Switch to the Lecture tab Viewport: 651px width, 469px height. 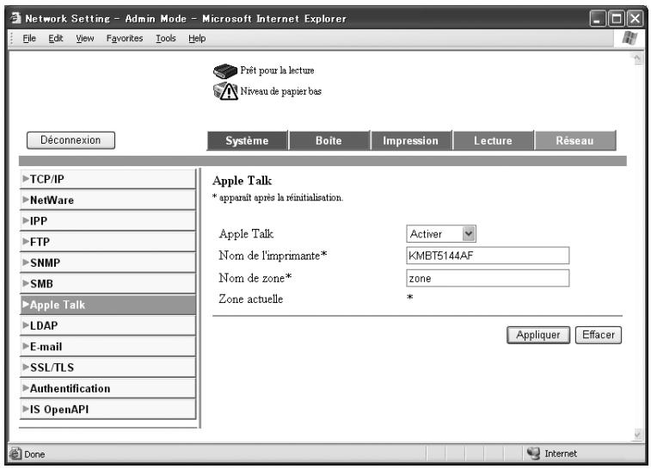click(x=493, y=140)
